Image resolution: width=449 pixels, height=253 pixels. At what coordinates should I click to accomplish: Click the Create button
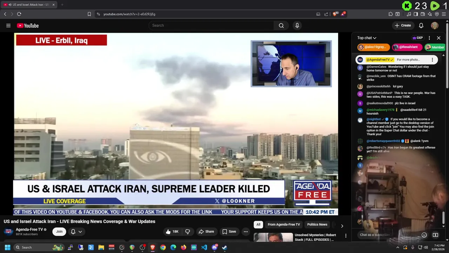pyautogui.click(x=403, y=25)
